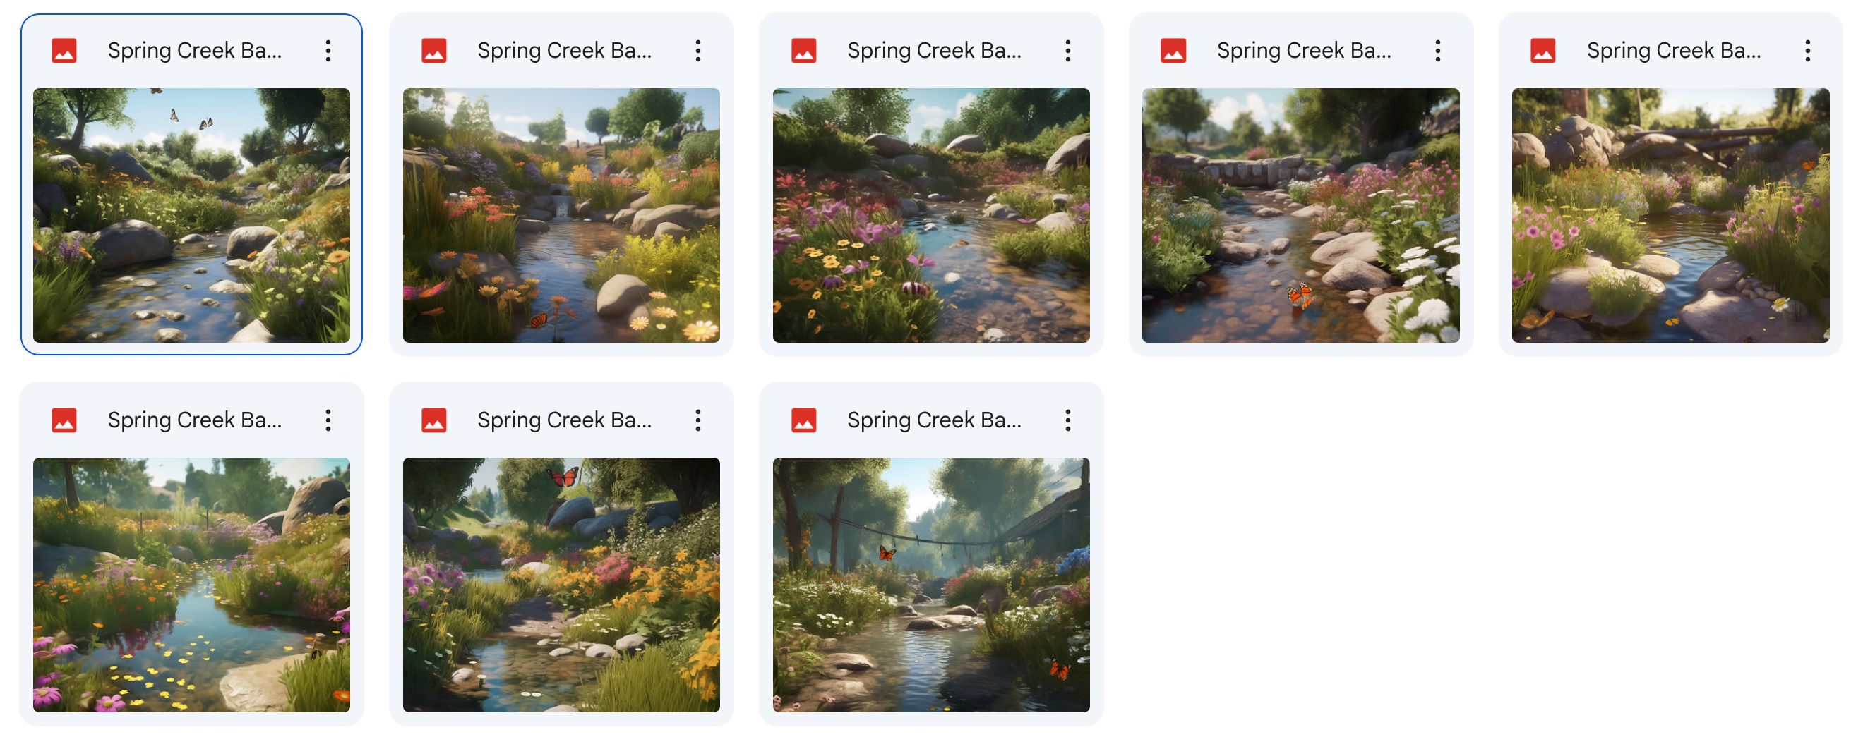Select the thumbnail showing a rope bridge and hut
Image resolution: width=1851 pixels, height=749 pixels.
pyautogui.click(x=930, y=585)
